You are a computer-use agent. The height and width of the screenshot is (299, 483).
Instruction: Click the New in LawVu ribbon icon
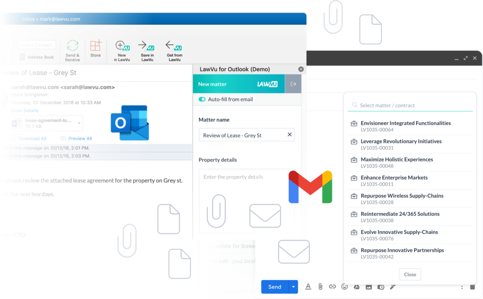pyautogui.click(x=122, y=51)
